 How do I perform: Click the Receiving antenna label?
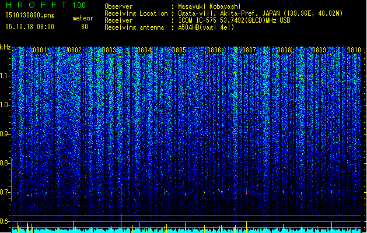click(x=134, y=27)
